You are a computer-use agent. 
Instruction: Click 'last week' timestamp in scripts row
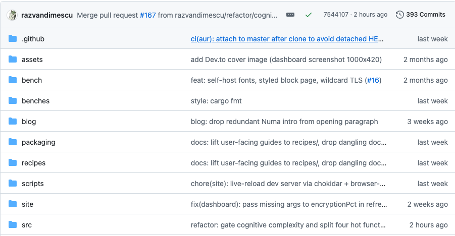coord(432,184)
